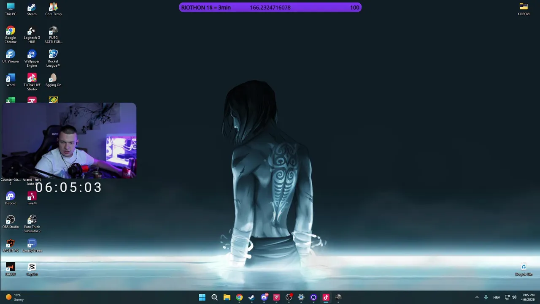
Task: Open LonelyScreen desktop icon
Action: click(32, 245)
